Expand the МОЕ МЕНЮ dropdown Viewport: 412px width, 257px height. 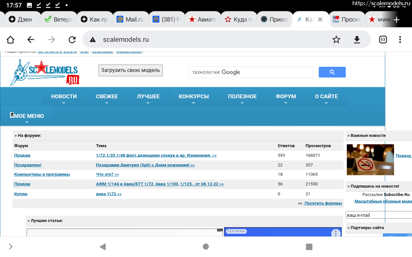pyautogui.click(x=27, y=116)
